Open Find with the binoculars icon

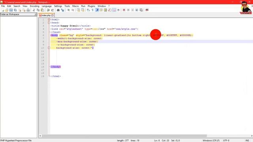pyautogui.click(x=58, y=10)
